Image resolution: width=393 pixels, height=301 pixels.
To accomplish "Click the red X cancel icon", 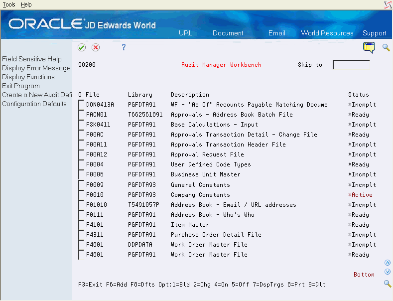I will tap(96, 47).
